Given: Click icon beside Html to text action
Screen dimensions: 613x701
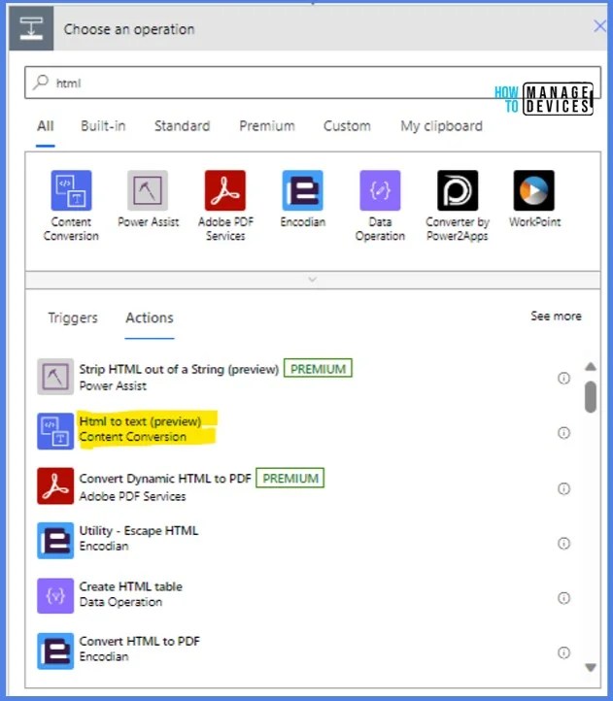Looking at the screenshot, I should point(55,431).
